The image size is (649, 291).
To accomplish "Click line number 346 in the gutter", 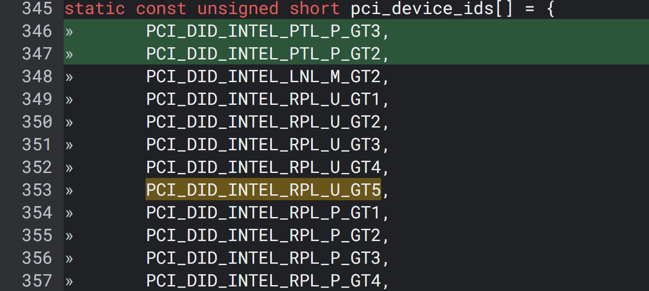I will (37, 31).
